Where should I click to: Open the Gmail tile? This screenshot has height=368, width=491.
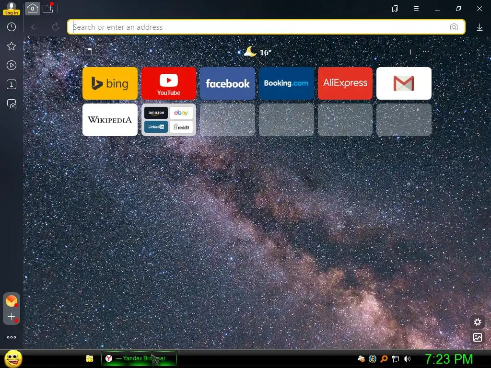pyautogui.click(x=404, y=83)
